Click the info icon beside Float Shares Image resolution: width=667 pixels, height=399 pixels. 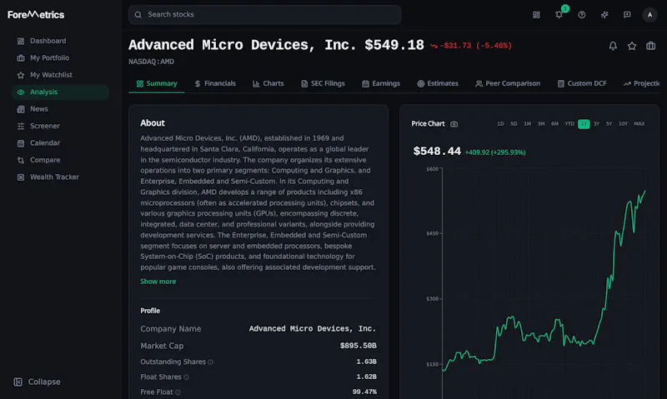(x=186, y=377)
